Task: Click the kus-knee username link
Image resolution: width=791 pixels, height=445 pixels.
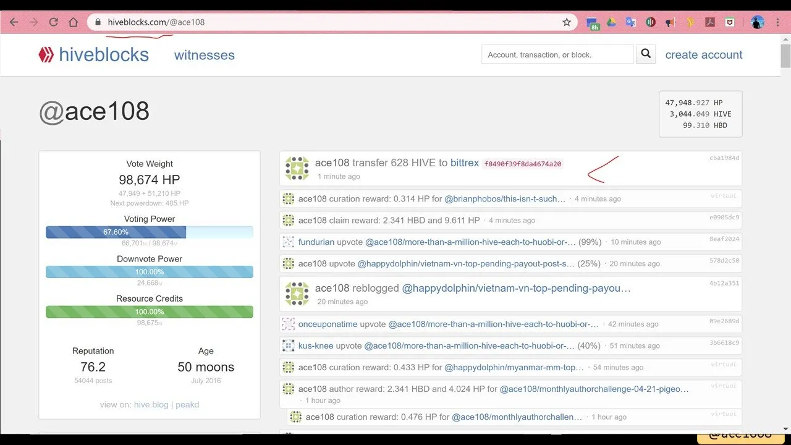Action: pos(316,345)
